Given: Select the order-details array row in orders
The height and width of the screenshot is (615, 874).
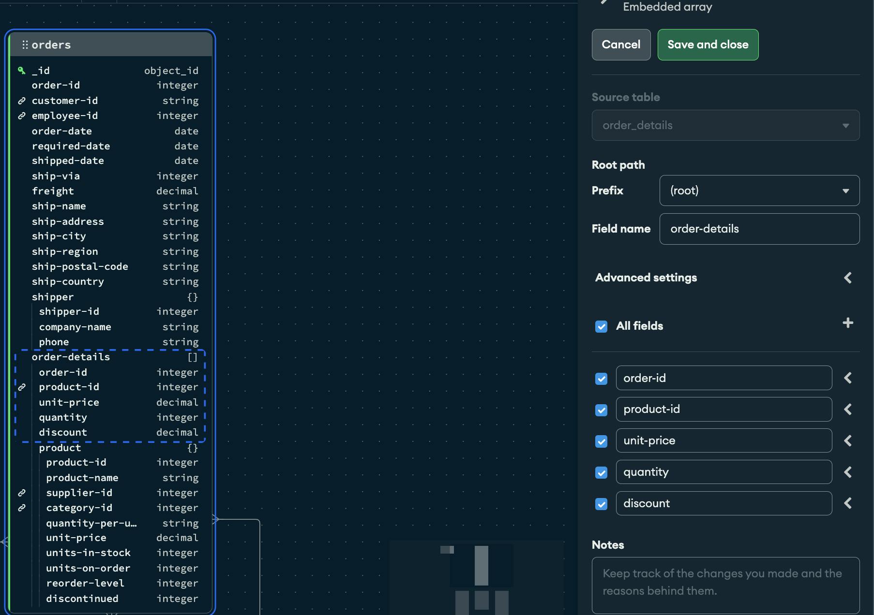Looking at the screenshot, I should point(111,357).
